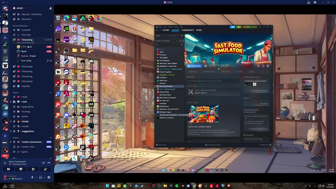Collapse the Public channel category
336x189 pixels.
tap(16, 93)
